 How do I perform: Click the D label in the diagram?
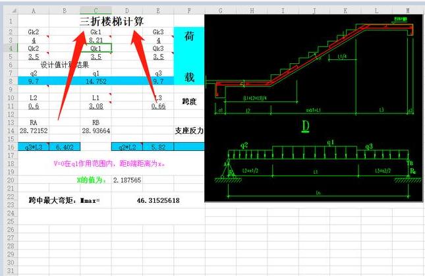click(306, 126)
